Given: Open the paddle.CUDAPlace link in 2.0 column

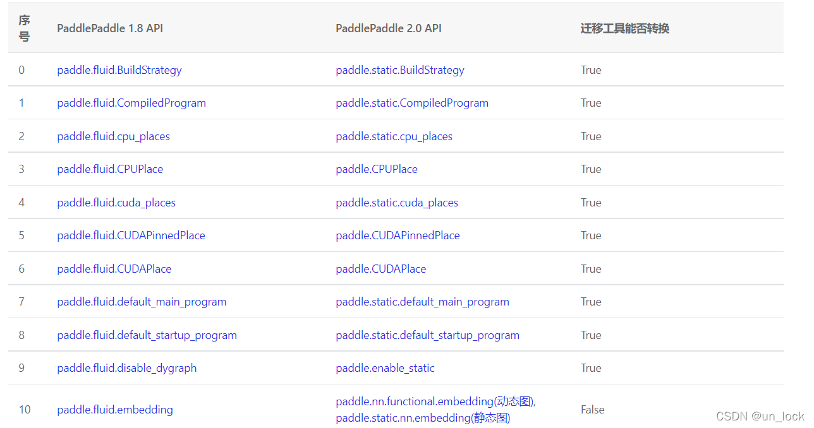Looking at the screenshot, I should [x=381, y=269].
